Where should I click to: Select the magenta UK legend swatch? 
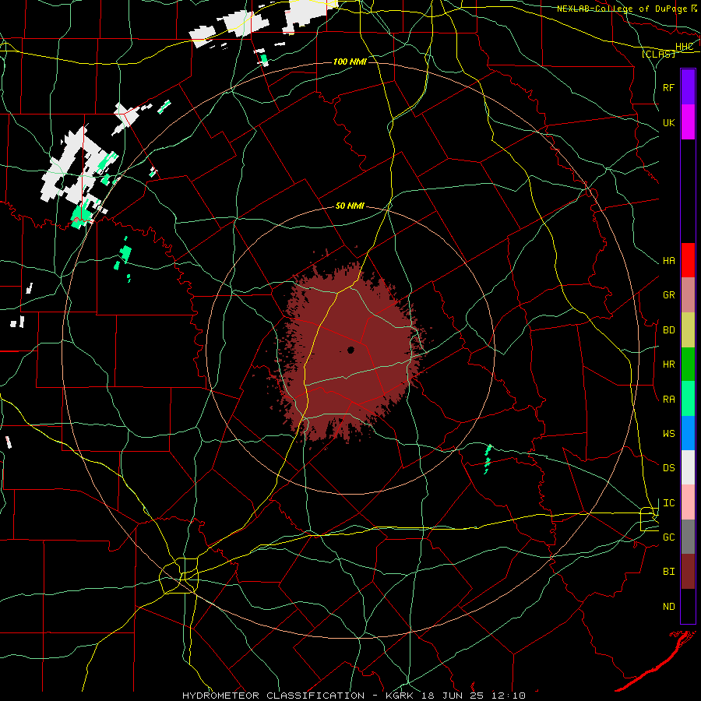tap(688, 122)
